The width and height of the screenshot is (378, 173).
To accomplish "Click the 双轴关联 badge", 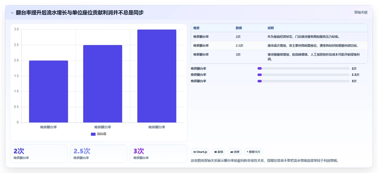I will point(361,13).
